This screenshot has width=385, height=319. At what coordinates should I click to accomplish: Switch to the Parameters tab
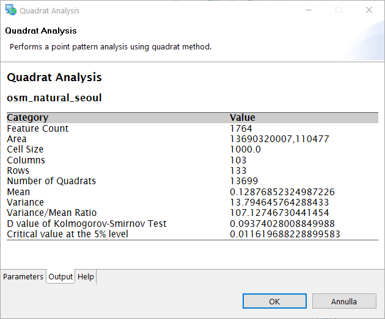(x=23, y=276)
